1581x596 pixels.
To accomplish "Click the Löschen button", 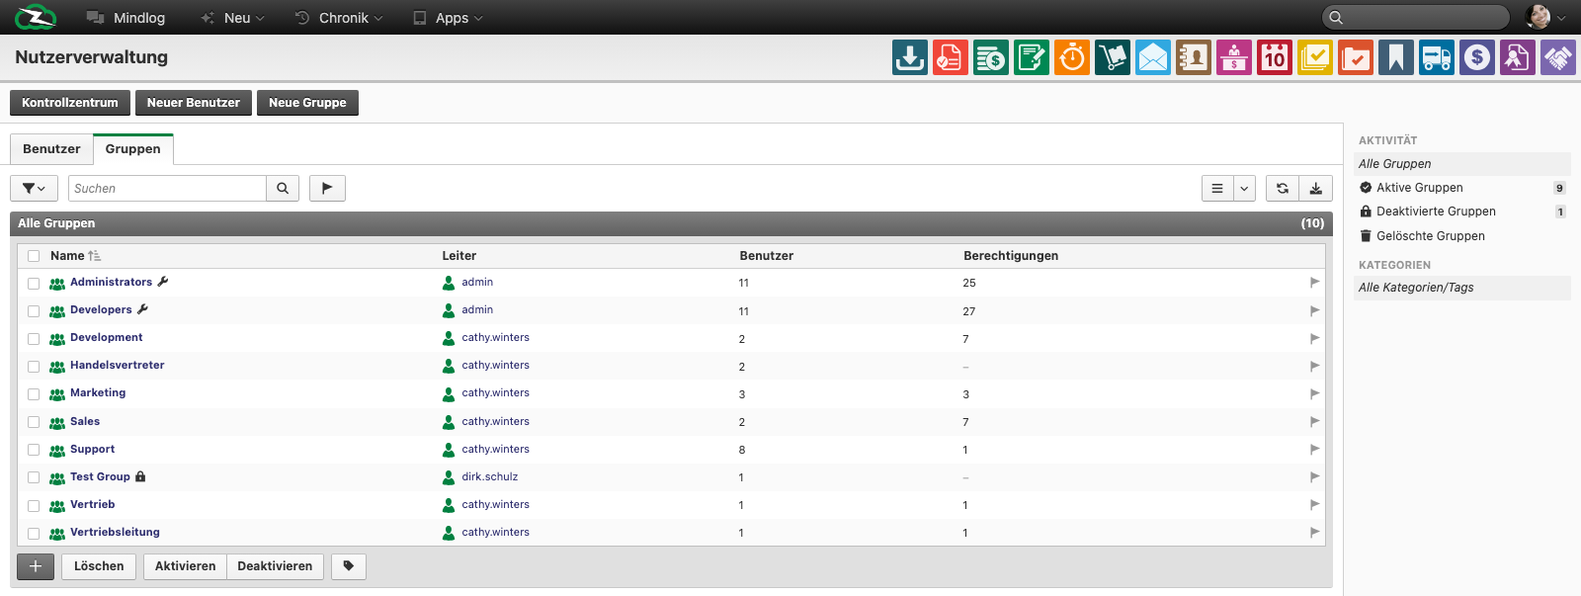I will 99,566.
